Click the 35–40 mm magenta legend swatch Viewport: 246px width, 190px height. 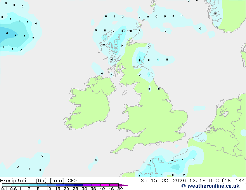pyautogui.click(x=96, y=185)
